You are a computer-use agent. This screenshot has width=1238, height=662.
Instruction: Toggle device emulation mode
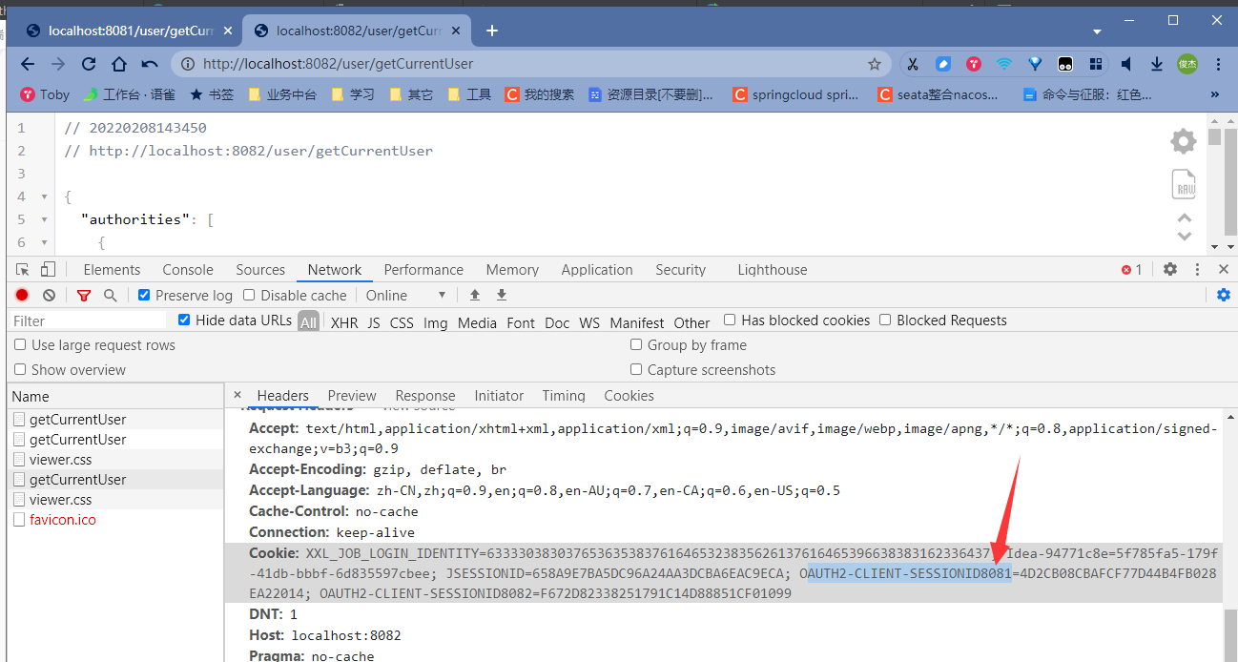(47, 269)
